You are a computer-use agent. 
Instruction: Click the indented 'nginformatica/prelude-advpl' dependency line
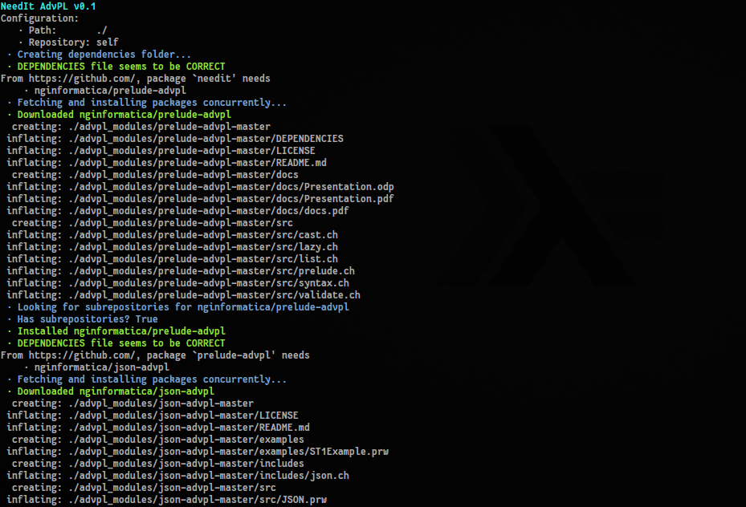pos(104,91)
